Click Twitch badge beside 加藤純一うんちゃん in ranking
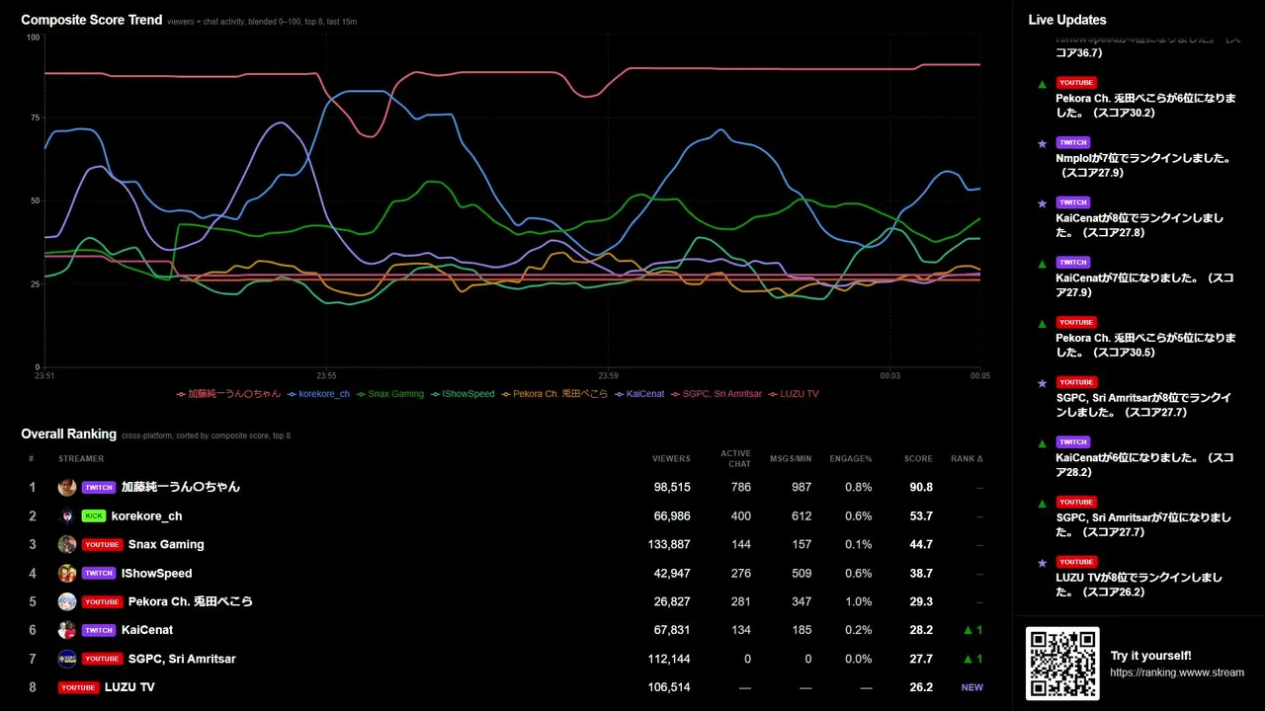This screenshot has width=1265, height=711. [99, 487]
